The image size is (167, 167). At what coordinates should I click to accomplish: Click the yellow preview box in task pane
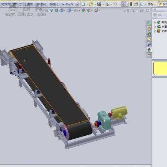point(160,68)
